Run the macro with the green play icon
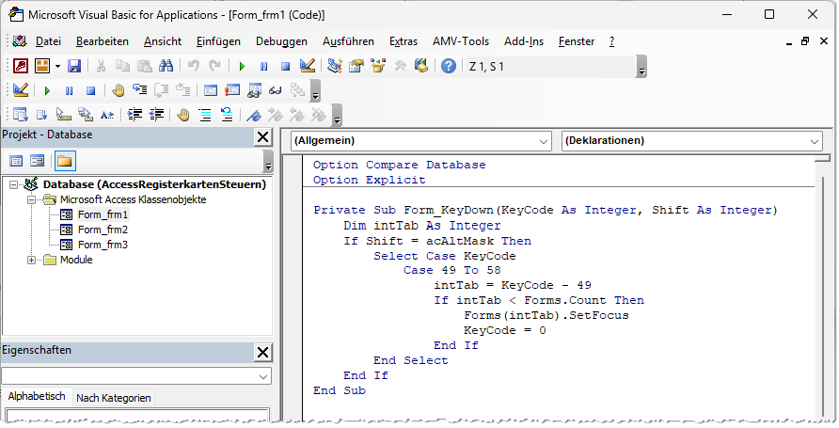This screenshot has width=839, height=428. point(242,67)
